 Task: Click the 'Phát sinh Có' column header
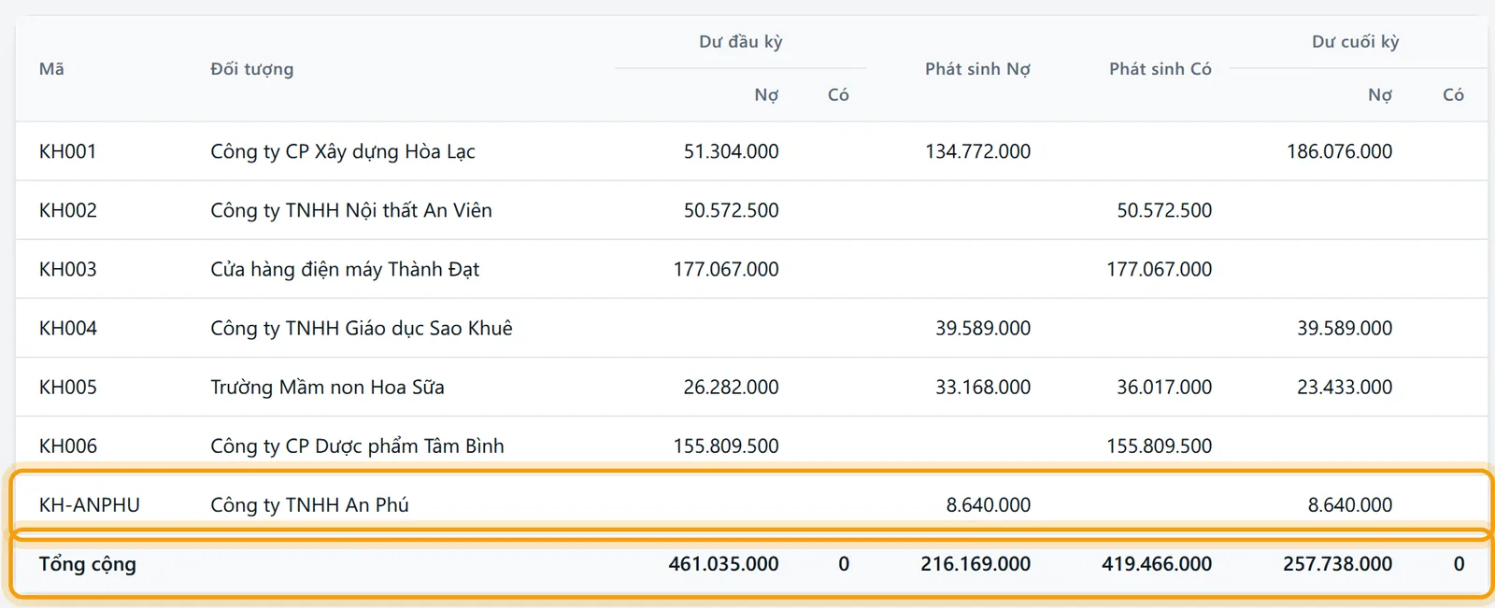(1160, 69)
